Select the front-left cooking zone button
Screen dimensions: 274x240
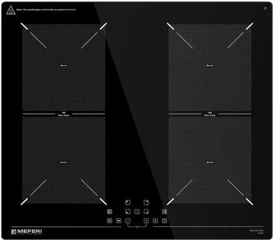[128, 211]
